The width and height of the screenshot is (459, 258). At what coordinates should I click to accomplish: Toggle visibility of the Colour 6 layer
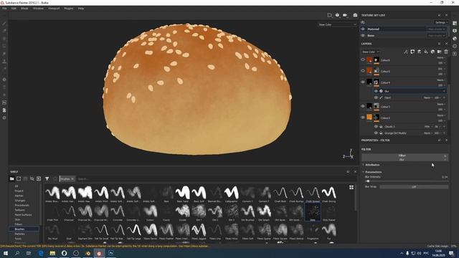click(x=363, y=59)
